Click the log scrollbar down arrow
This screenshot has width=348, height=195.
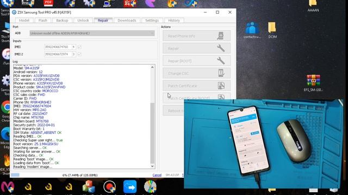[x=152, y=166]
